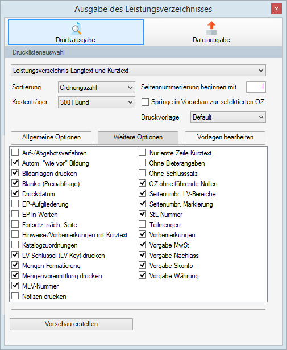The height and width of the screenshot is (350, 287).
Task: Select the Dateiausgabe export arrow icon
Action: tap(211, 28)
